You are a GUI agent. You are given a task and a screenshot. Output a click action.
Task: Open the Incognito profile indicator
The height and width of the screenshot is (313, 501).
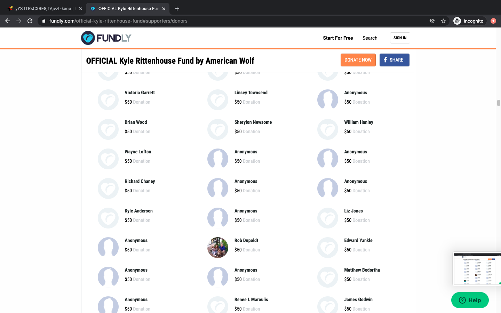(x=469, y=21)
